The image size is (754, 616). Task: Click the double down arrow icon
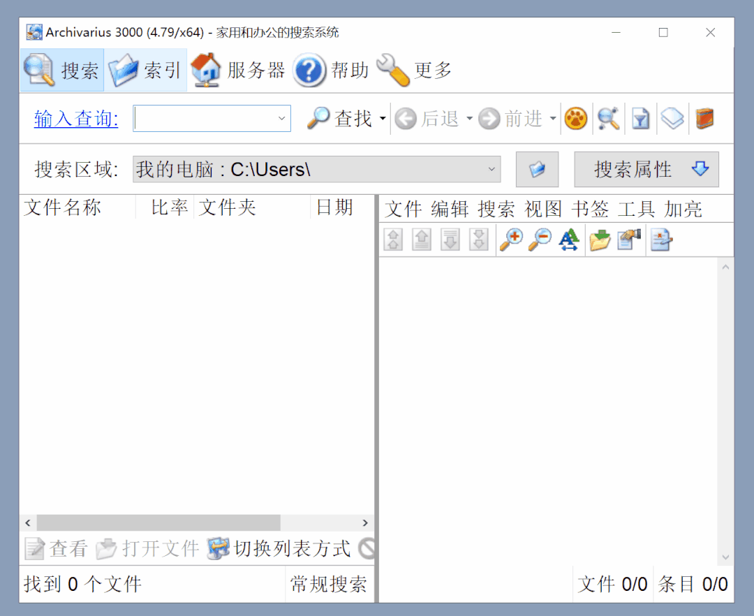tap(479, 240)
